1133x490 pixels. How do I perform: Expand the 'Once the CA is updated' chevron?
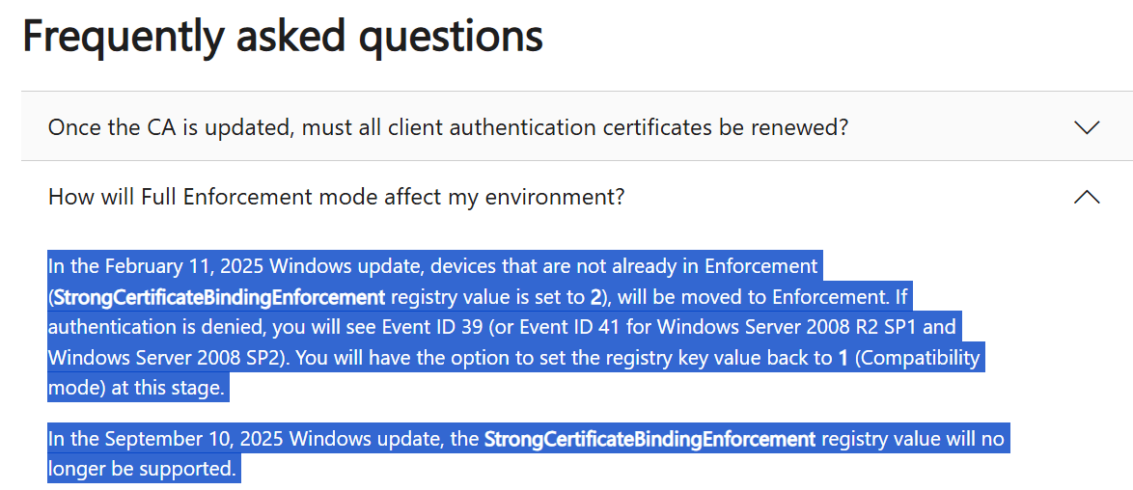(x=1086, y=127)
